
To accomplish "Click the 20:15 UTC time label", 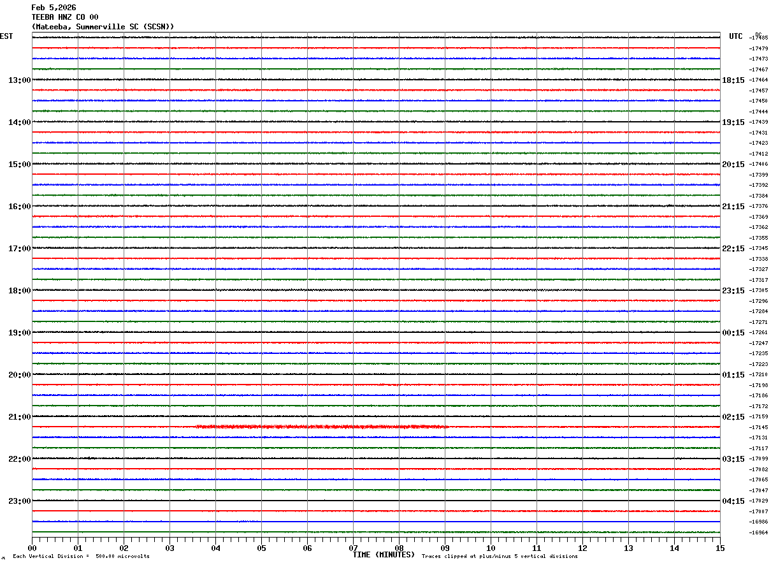I will [733, 165].
